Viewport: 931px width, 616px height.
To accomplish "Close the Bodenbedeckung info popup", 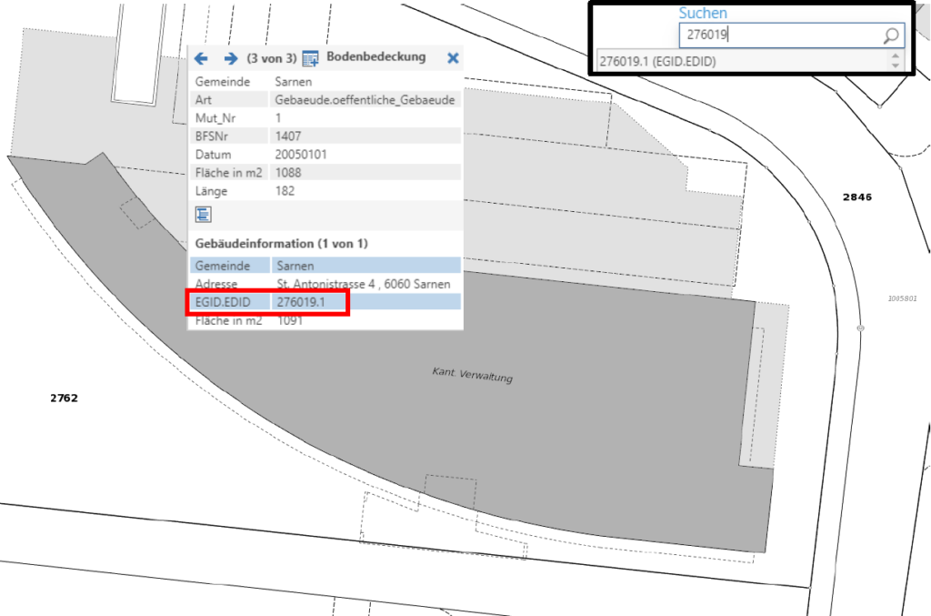I will pyautogui.click(x=453, y=58).
